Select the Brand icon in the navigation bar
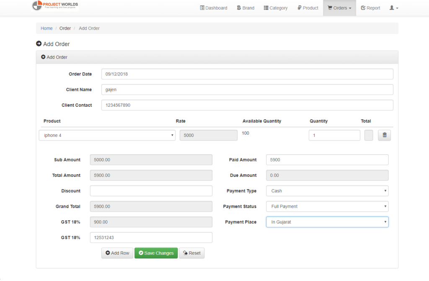 click(x=239, y=8)
